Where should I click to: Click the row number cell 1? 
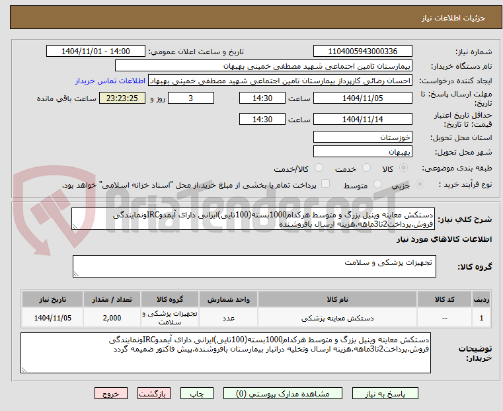point(481,318)
